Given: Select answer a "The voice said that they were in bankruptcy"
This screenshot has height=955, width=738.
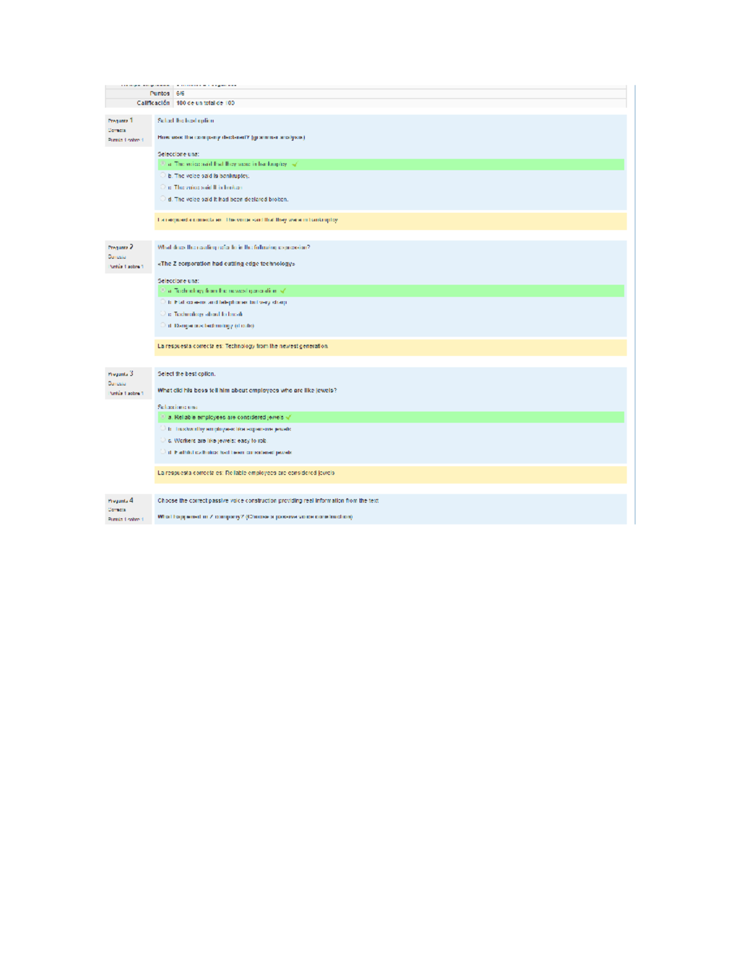Looking at the screenshot, I should [164, 164].
